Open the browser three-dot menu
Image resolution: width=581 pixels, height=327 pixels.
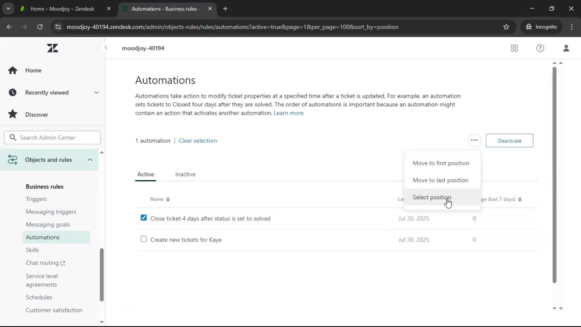572,27
